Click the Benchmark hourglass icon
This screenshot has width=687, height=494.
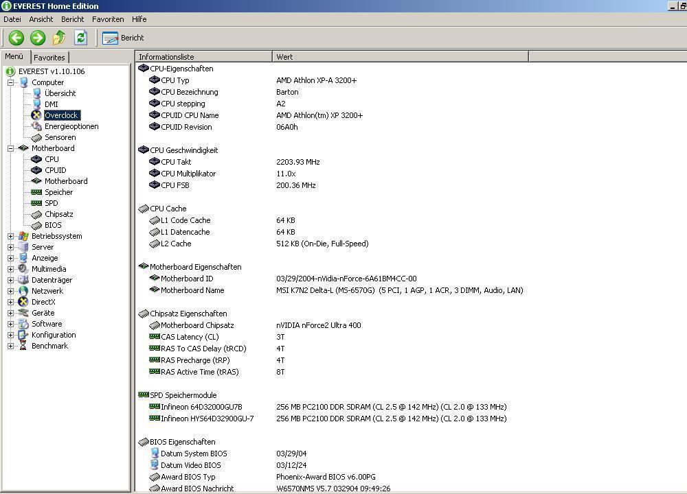coord(23,346)
